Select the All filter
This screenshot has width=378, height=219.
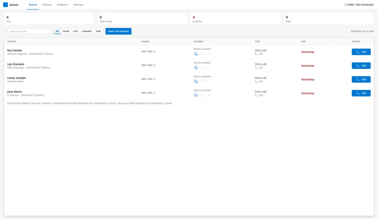[x=57, y=31]
